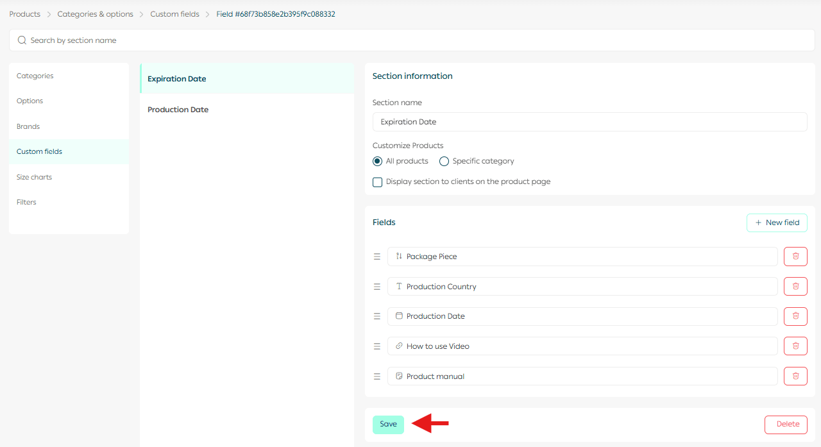Click drag handle next to Product manual
The width and height of the screenshot is (821, 447).
tap(377, 376)
